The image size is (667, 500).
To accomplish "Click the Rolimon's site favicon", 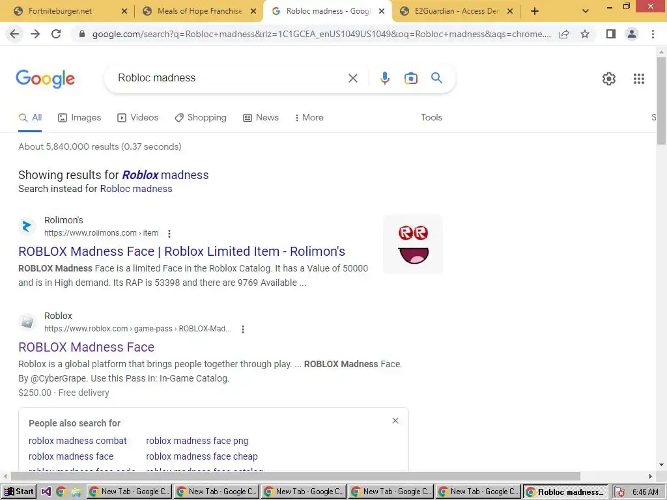I will [x=27, y=226].
